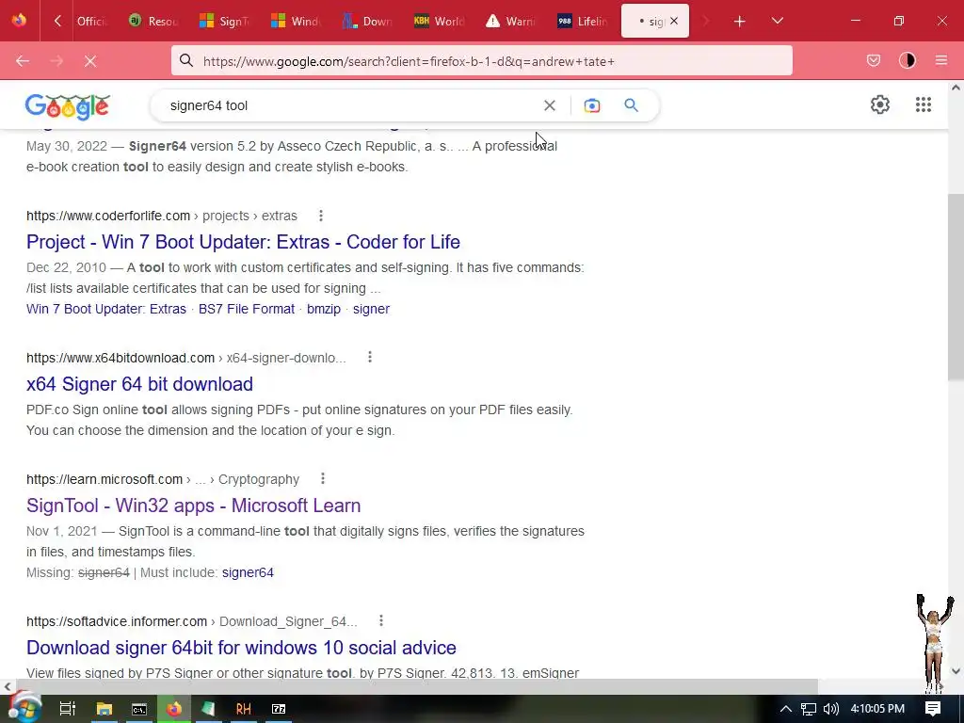This screenshot has width=964, height=723.
Task: Open SignTool - Win32 apps - Microsoft Learn
Action: (x=194, y=506)
